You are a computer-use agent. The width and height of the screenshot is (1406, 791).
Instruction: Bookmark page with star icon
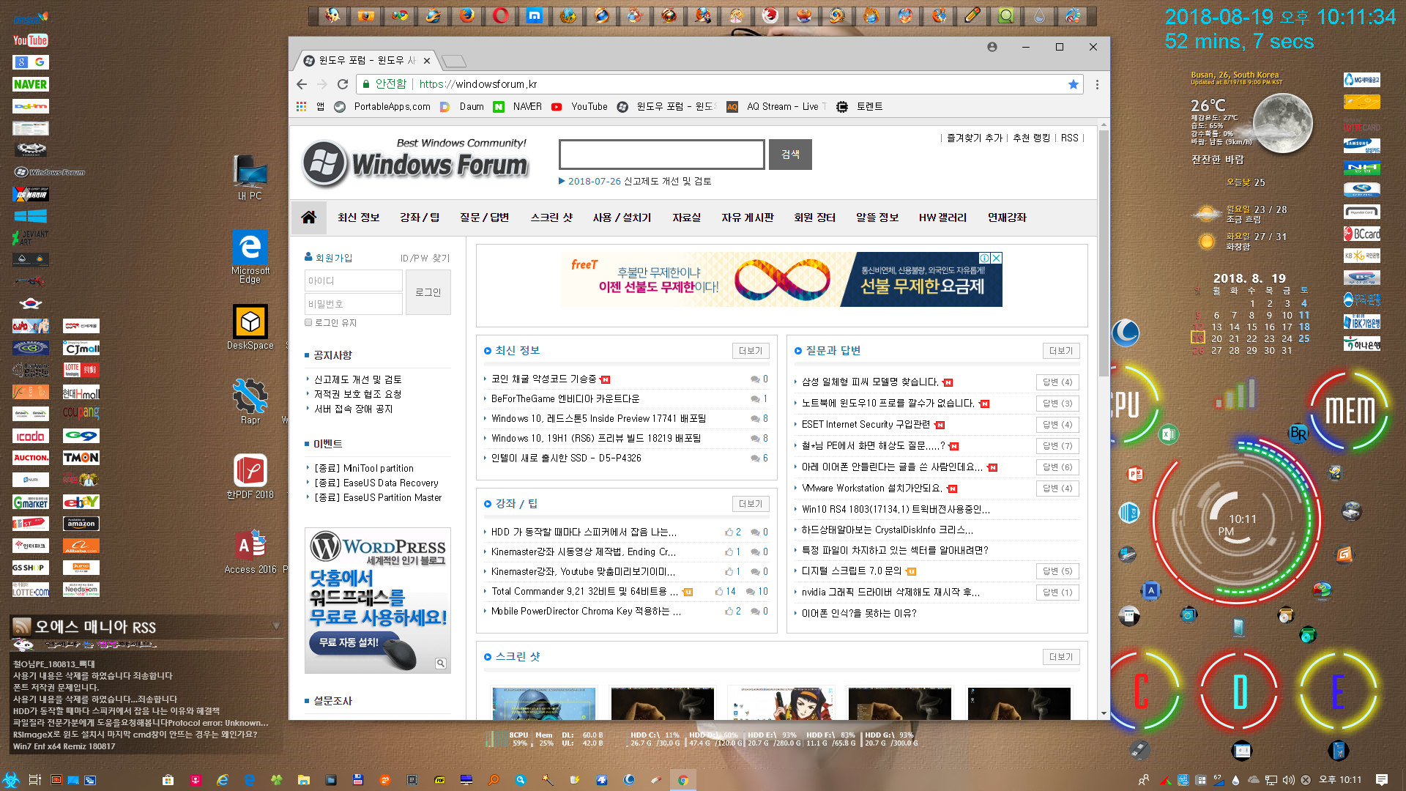click(x=1074, y=84)
